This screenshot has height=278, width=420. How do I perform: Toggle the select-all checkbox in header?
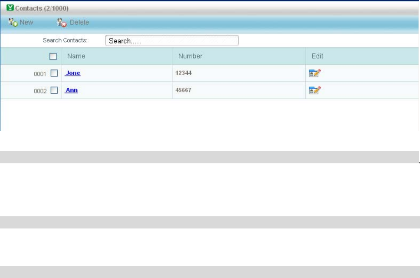tap(53, 56)
